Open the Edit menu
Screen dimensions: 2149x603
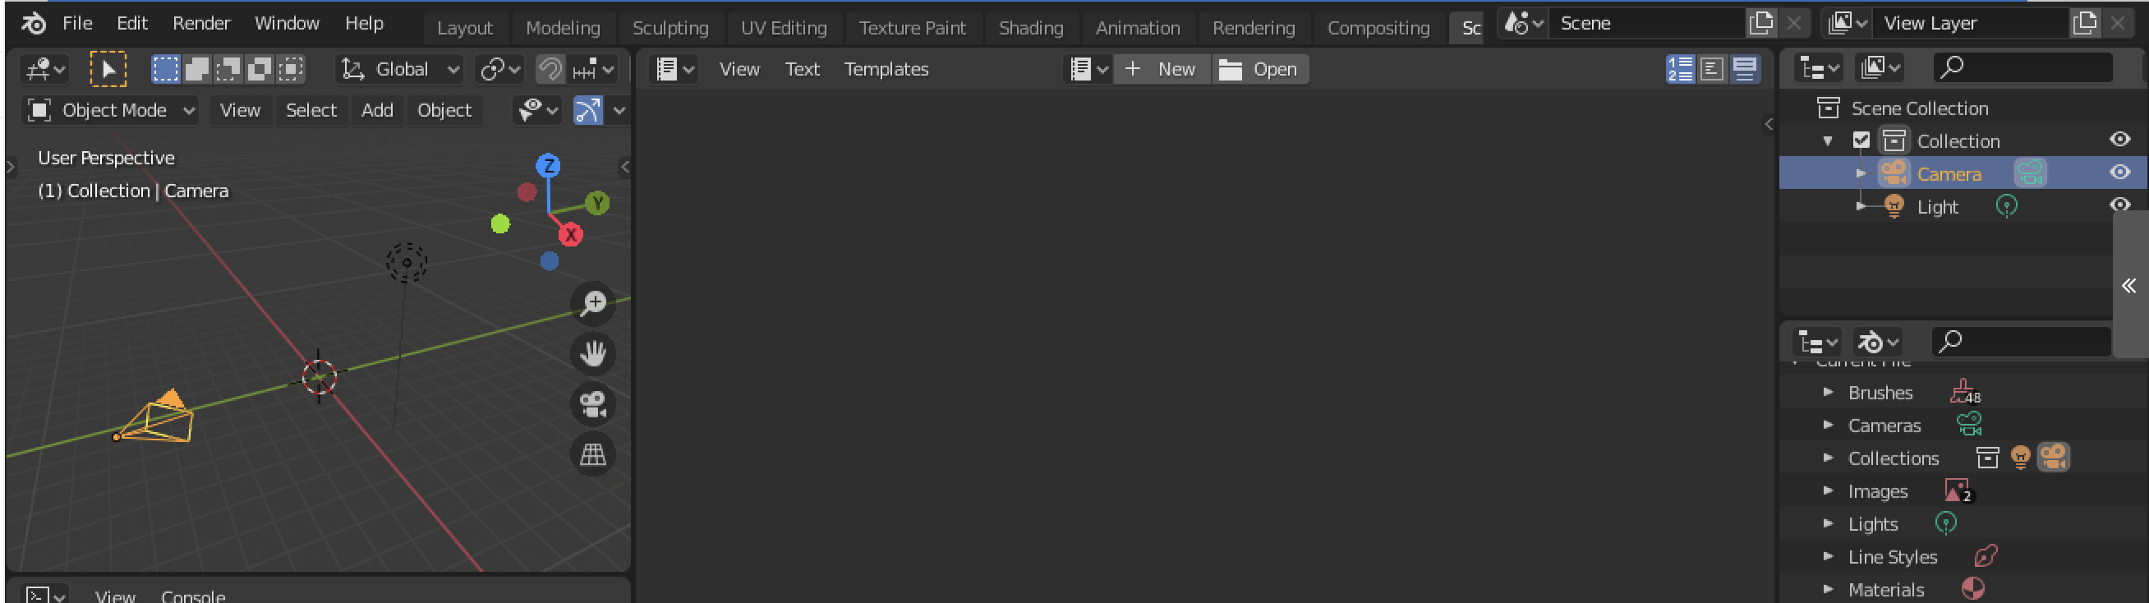(131, 23)
